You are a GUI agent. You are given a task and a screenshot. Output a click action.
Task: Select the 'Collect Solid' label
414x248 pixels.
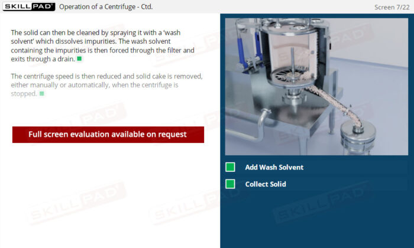coord(266,184)
